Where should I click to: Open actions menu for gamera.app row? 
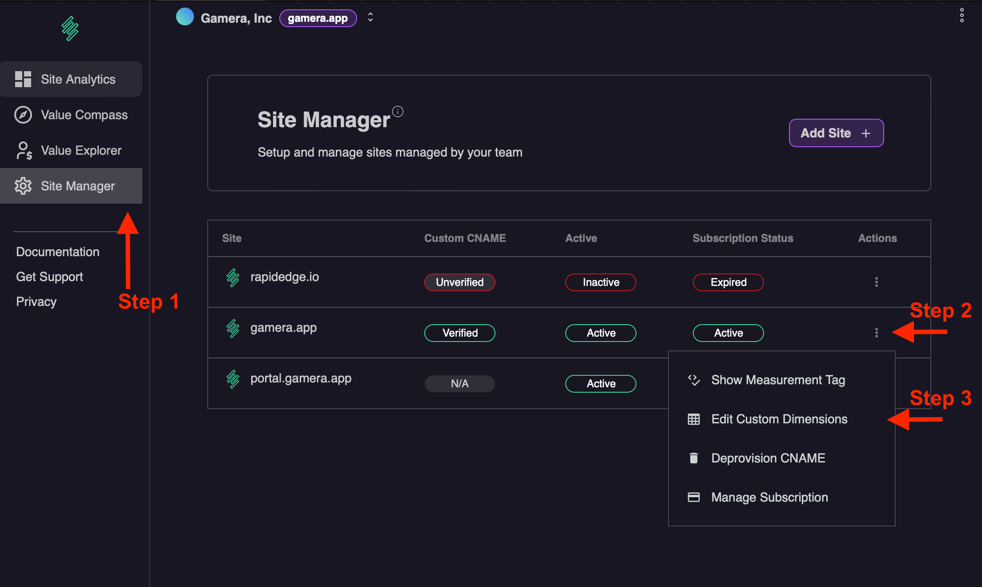coord(876,333)
